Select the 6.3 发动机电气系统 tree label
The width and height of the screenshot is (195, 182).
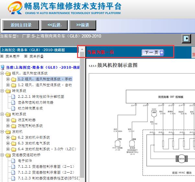[x=34, y=143]
